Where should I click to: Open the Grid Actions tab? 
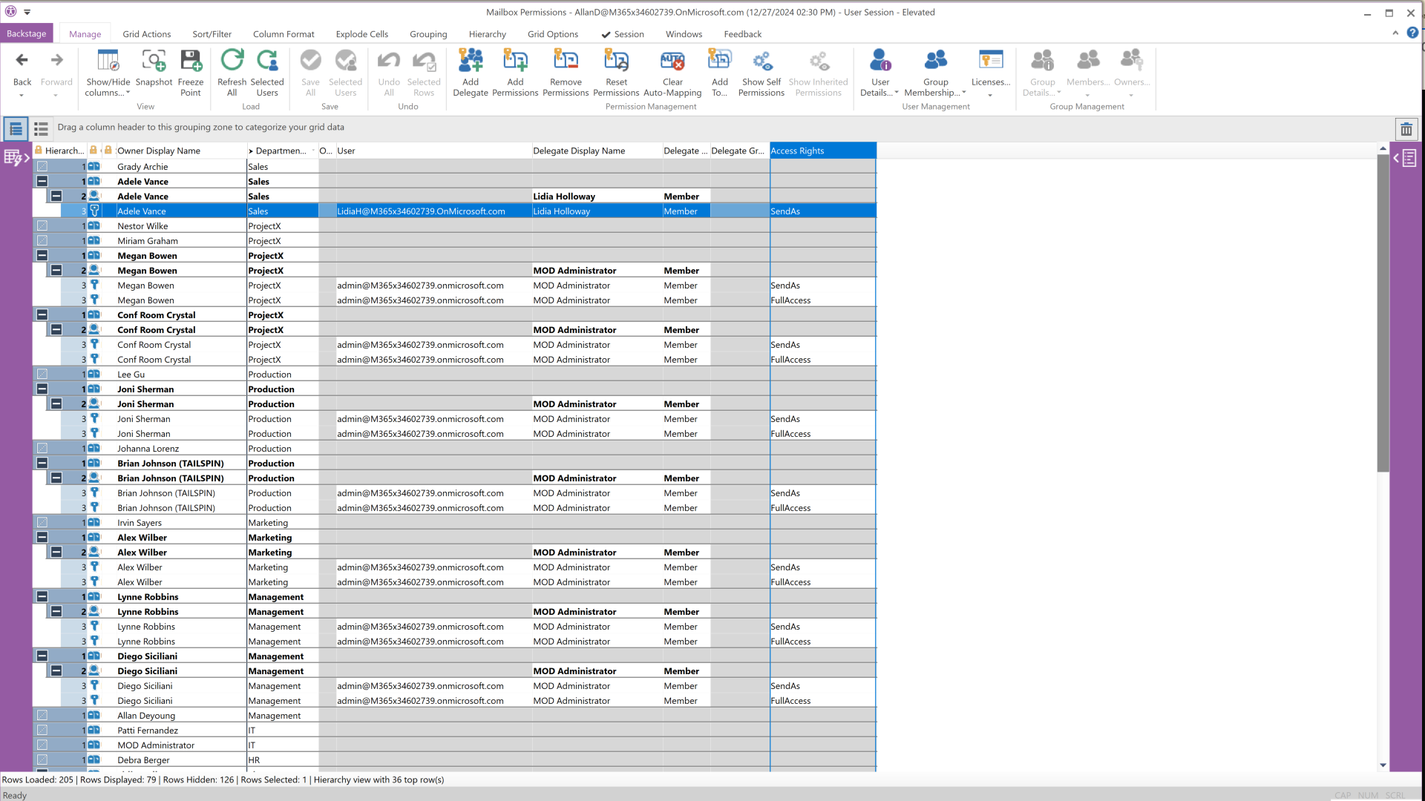tap(146, 34)
